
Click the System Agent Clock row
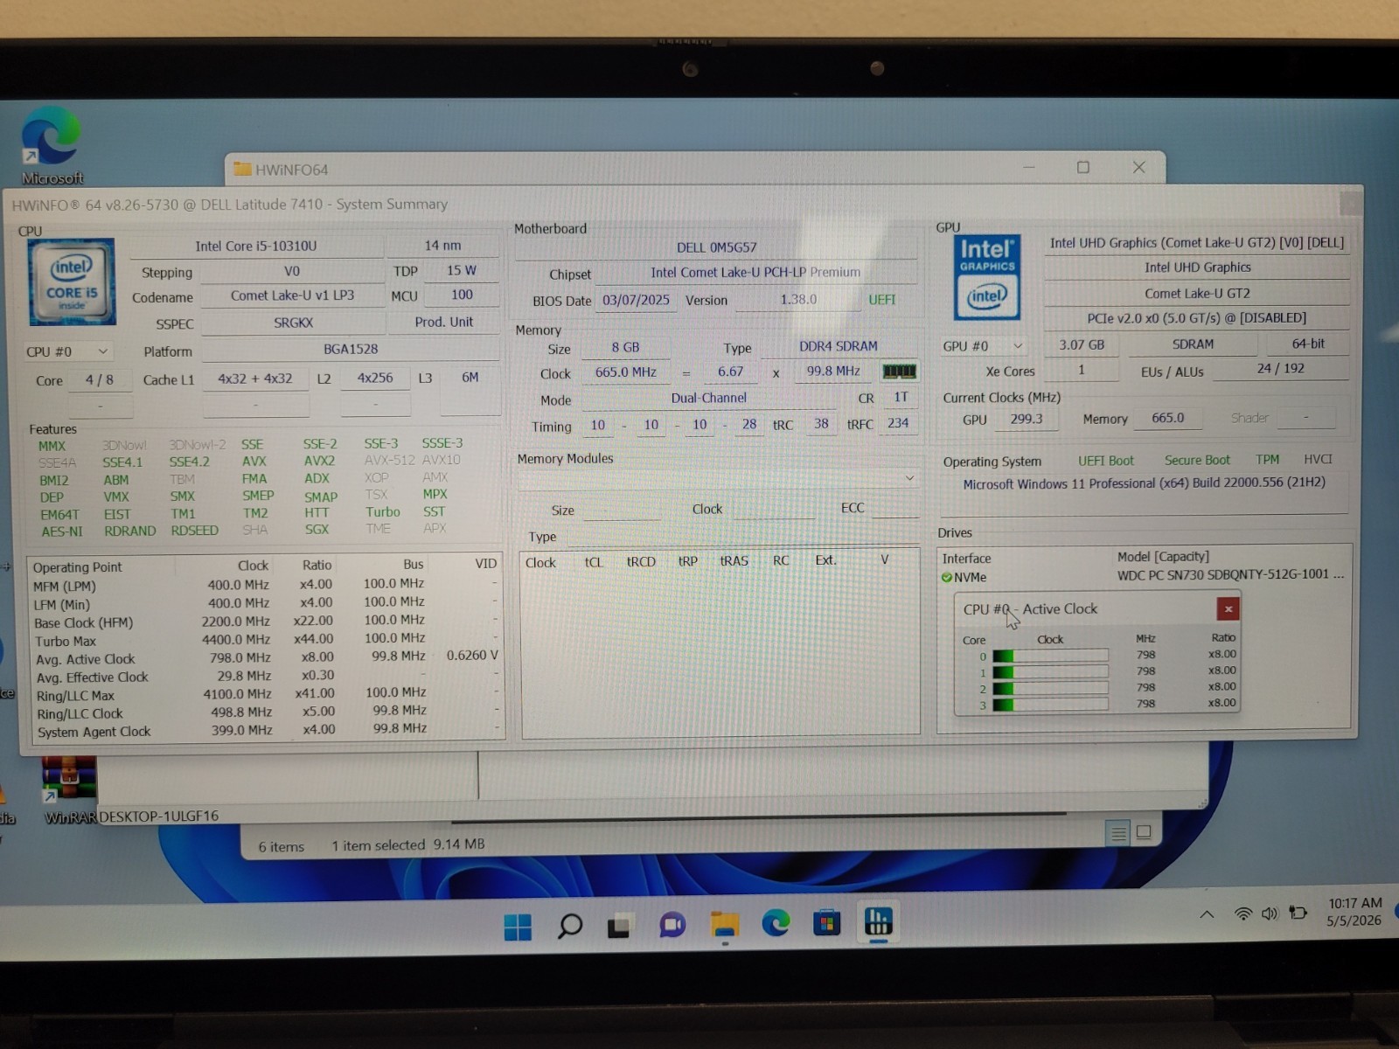tap(267, 730)
